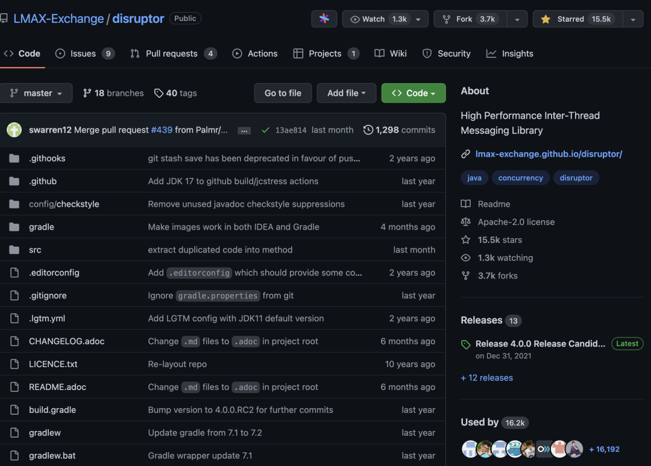
Task: Open the lmax-exchange.github.io/disruptor link
Action: [548, 154]
